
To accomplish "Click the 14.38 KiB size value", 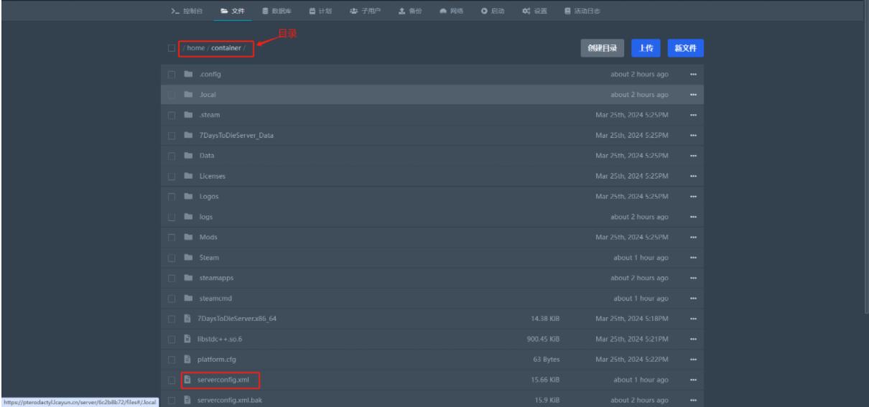I will [545, 318].
